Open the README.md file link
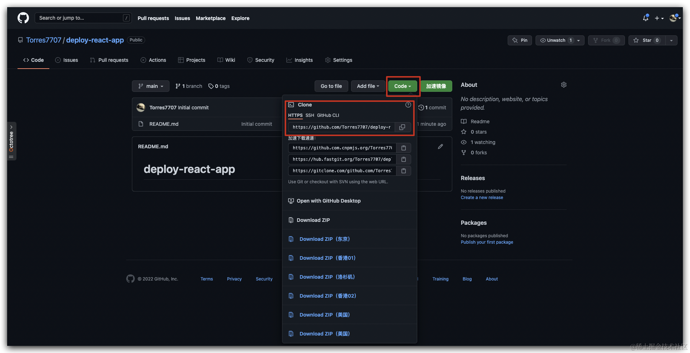690x353 pixels. [x=164, y=124]
